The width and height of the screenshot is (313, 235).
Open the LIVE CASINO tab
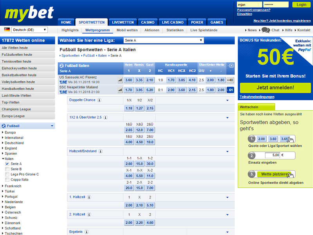point(173,22)
